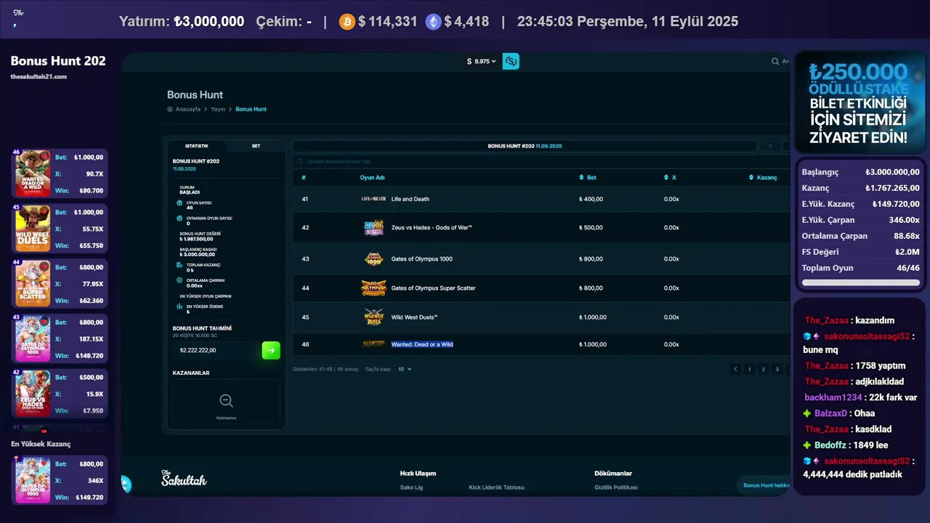
Task: Click the Ethereum icon in top bar
Action: [x=433, y=22]
